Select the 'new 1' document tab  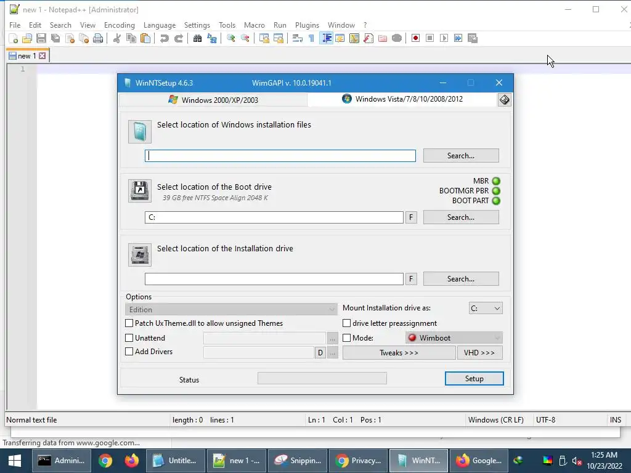click(27, 56)
